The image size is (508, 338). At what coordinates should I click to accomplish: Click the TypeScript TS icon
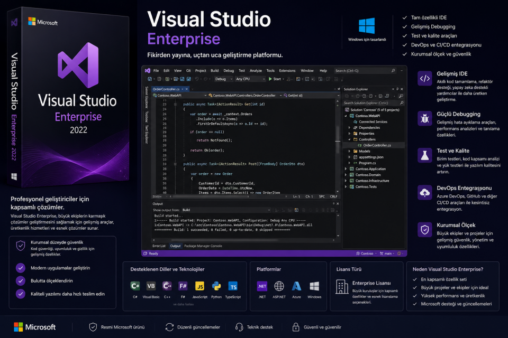coord(233,286)
